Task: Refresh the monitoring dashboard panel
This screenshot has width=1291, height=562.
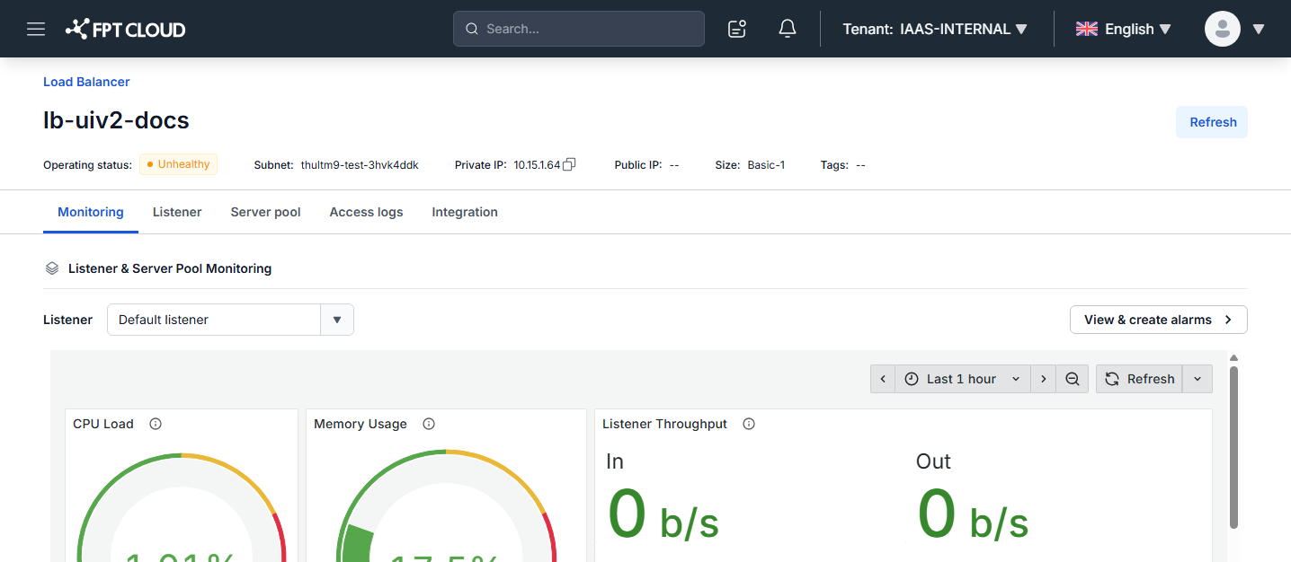Action: [1139, 379]
